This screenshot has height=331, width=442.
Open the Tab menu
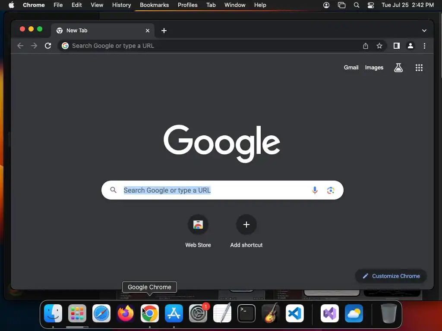(x=211, y=5)
